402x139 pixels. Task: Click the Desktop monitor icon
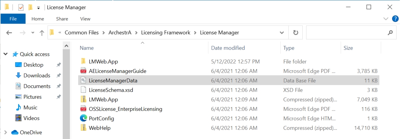(x=18, y=65)
